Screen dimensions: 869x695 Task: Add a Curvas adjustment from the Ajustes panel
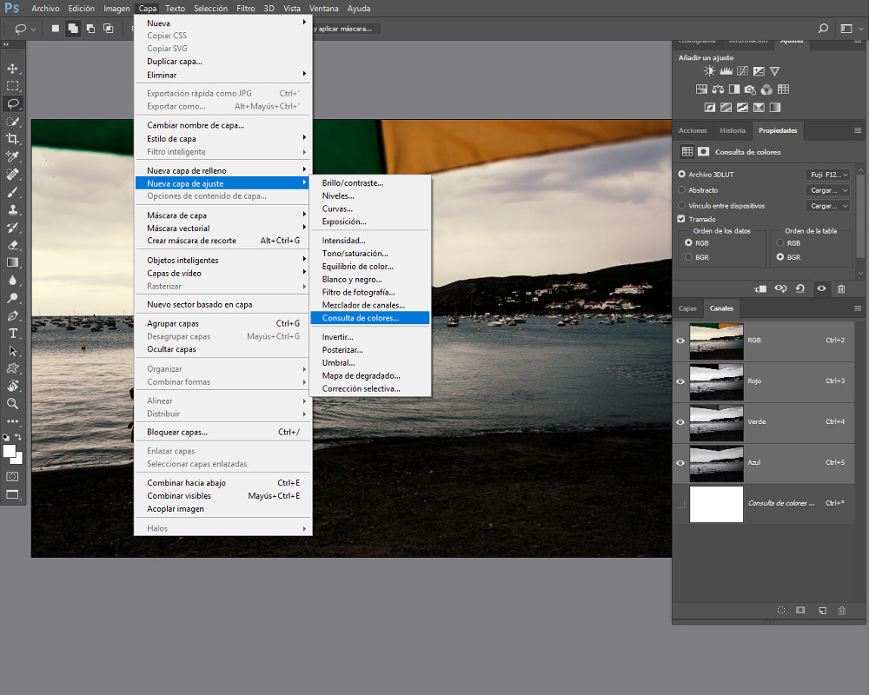(742, 70)
